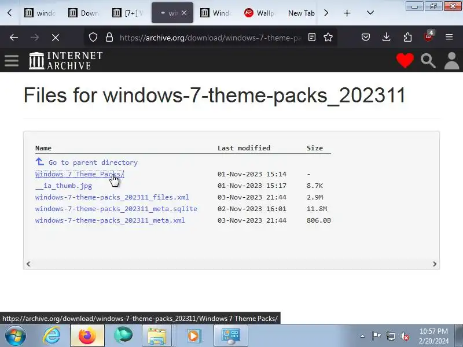Open the green globe taskbar icon
463x347 pixels.
(x=123, y=335)
